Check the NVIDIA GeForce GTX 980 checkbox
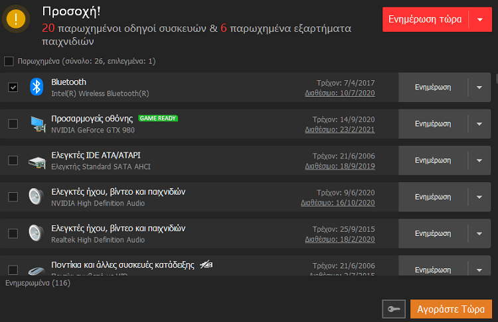 13,124
